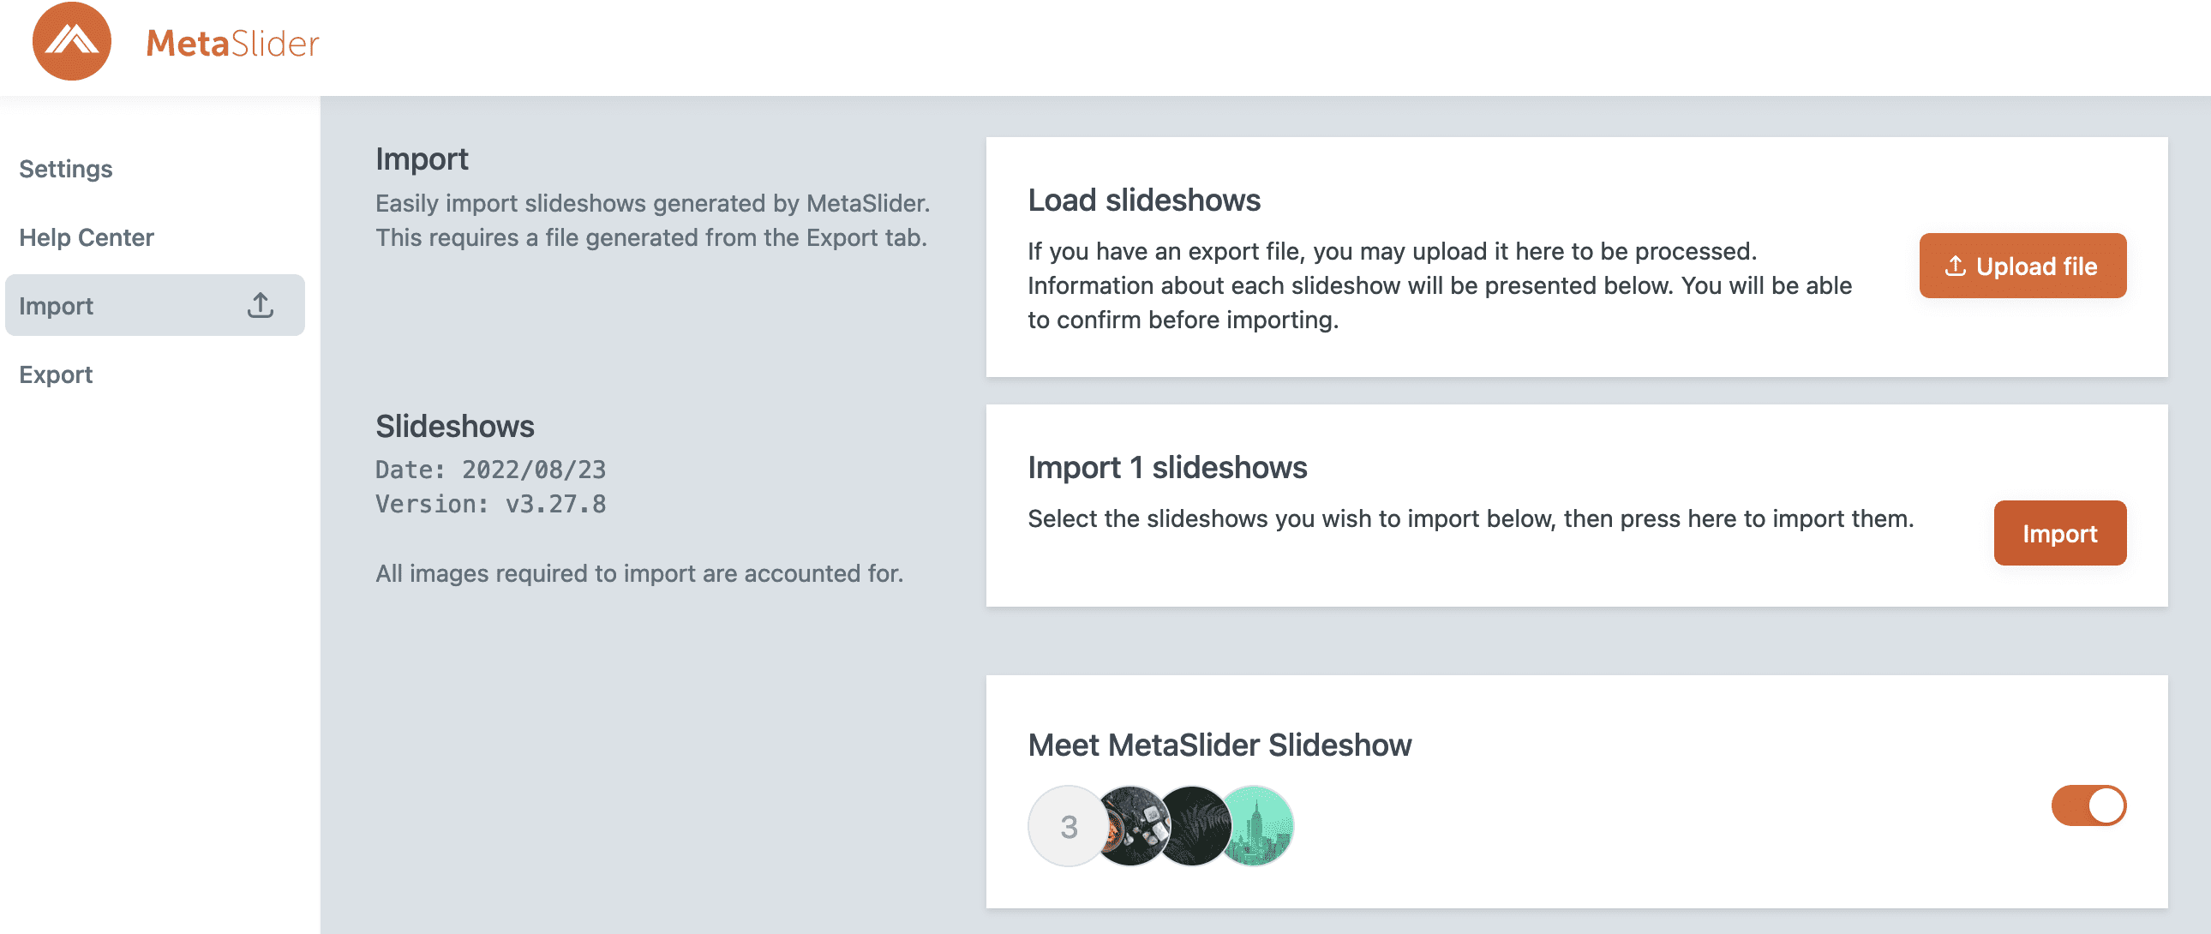Switch to the Export sidebar tab
The image size is (2211, 934).
[56, 374]
